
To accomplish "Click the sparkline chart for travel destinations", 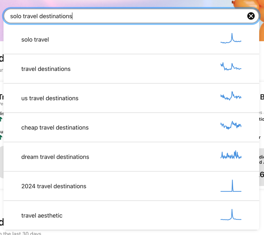I will pos(231,67).
